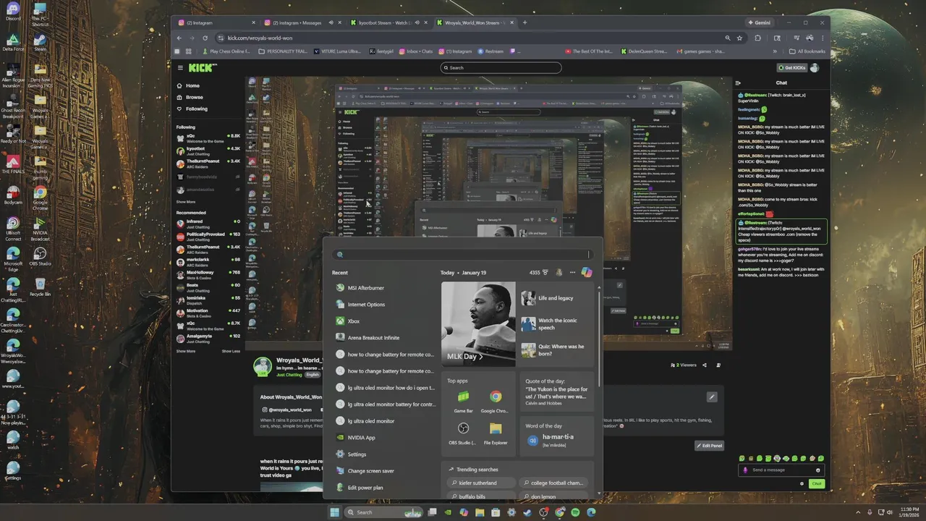Toggle the Kick sidebar hamburger menu
This screenshot has width=926, height=521.
coord(180,67)
